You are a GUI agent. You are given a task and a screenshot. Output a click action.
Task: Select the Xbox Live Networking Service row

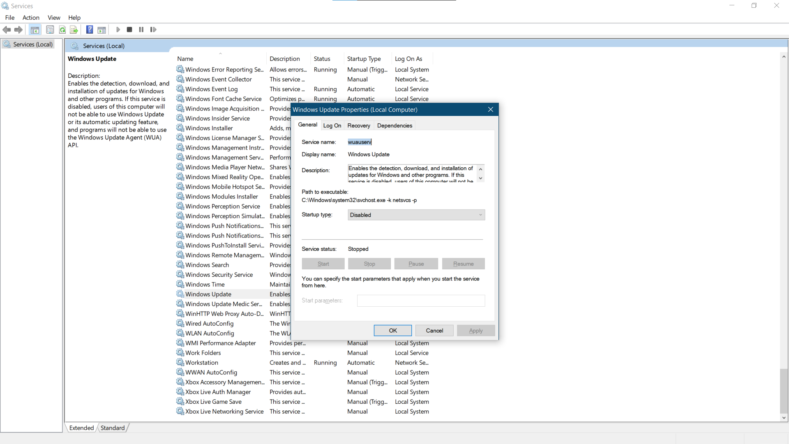(303, 411)
